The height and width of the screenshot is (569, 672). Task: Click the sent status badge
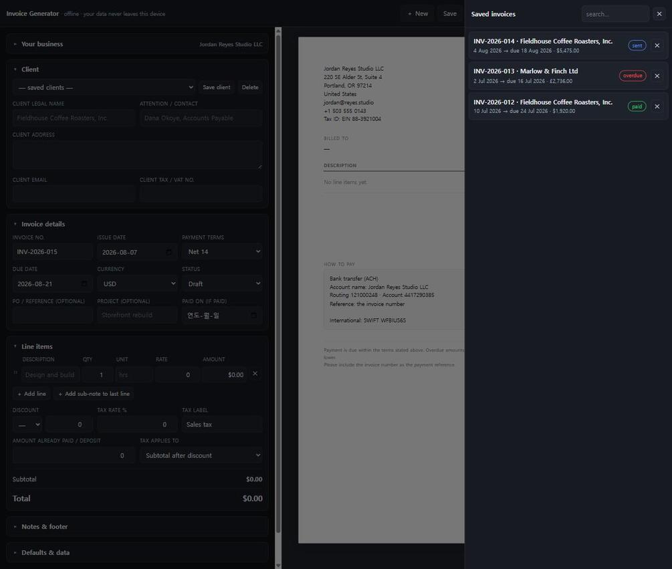tap(637, 45)
